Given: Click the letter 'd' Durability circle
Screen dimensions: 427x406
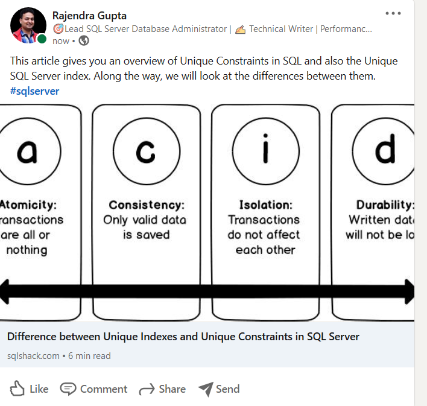Looking at the screenshot, I should (x=386, y=151).
